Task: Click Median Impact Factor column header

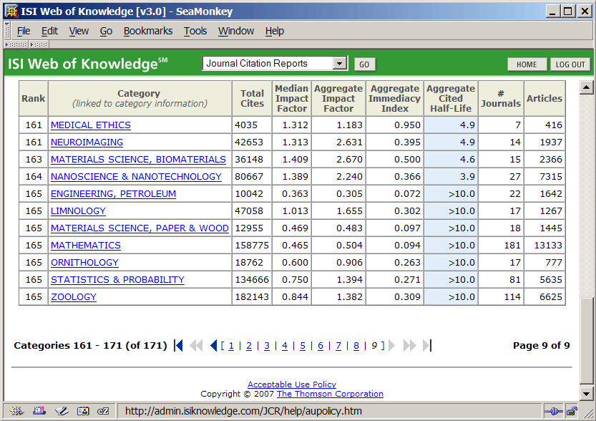Action: coord(291,99)
